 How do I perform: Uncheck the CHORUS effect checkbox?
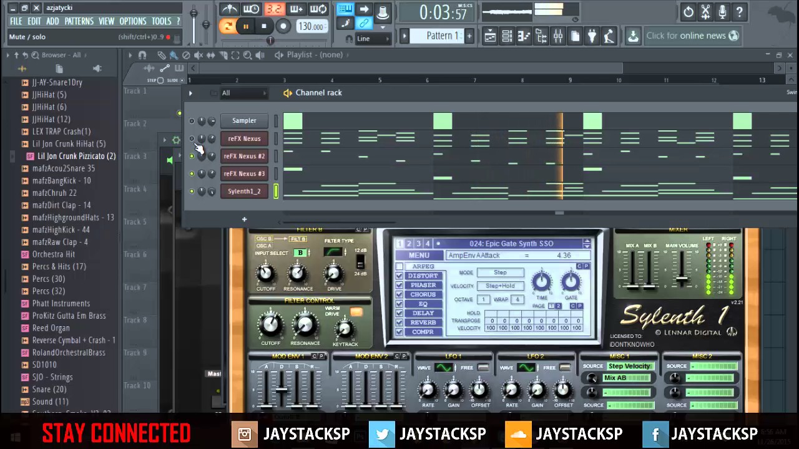coord(399,294)
